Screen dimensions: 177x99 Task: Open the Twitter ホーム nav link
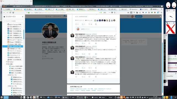pos(48,16)
